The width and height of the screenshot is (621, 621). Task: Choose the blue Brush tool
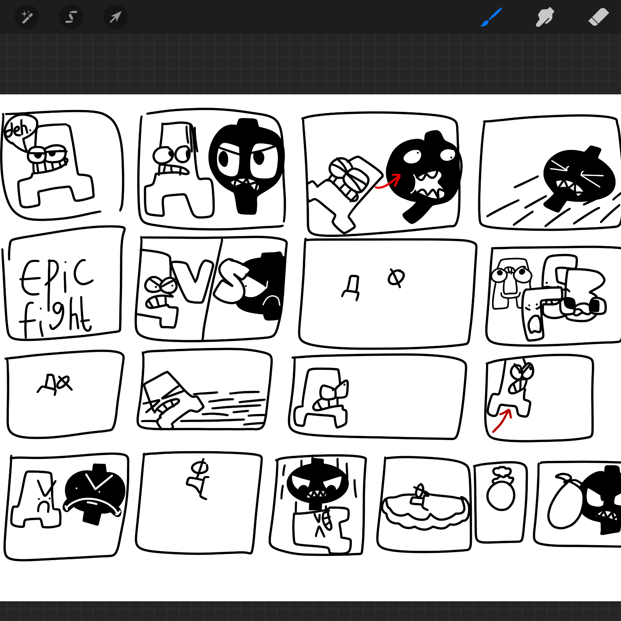(491, 17)
